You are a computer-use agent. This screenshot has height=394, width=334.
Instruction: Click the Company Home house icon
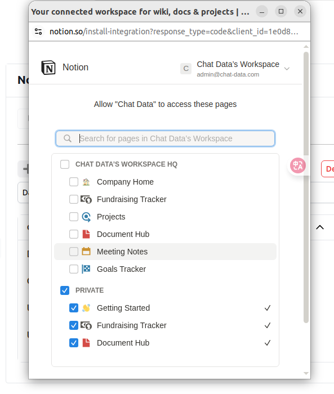[86, 182]
